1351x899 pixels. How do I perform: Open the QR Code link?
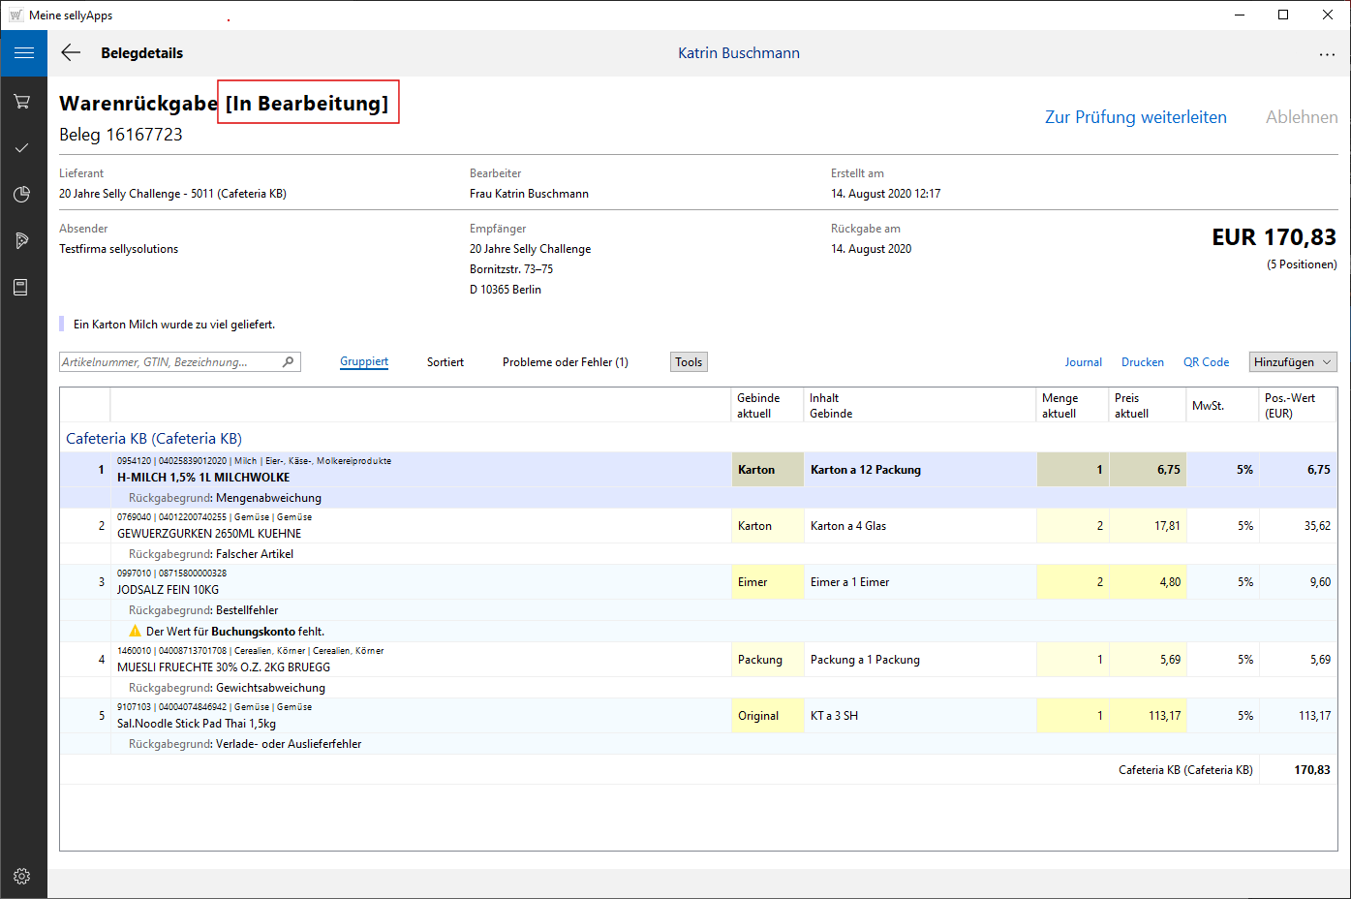1206,362
